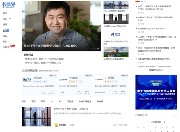The width and height of the screenshot is (180, 132).
Task: Click the arrow icon beside 查看更多动态
Action: point(162,70)
